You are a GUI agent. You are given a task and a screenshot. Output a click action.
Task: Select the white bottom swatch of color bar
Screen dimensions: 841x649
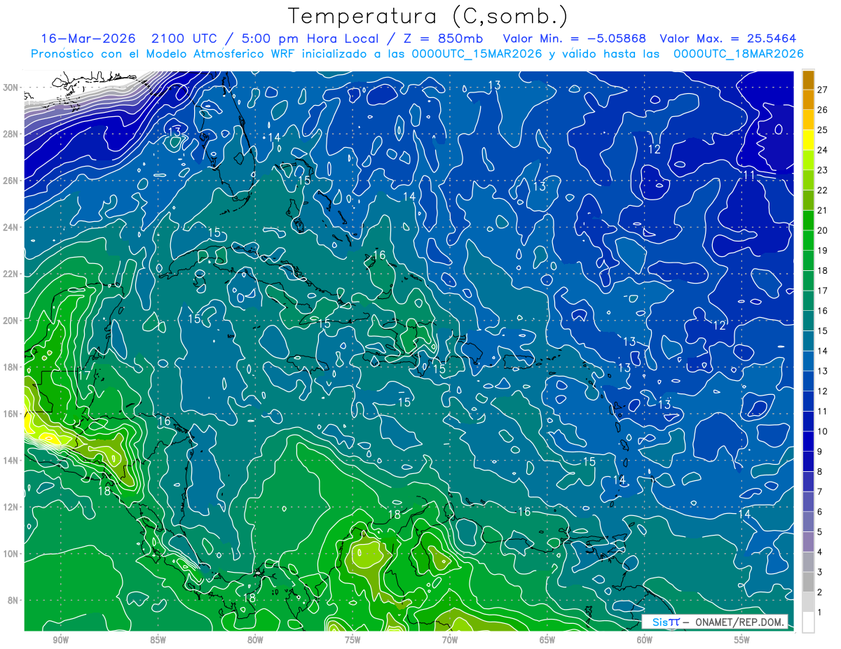808,622
